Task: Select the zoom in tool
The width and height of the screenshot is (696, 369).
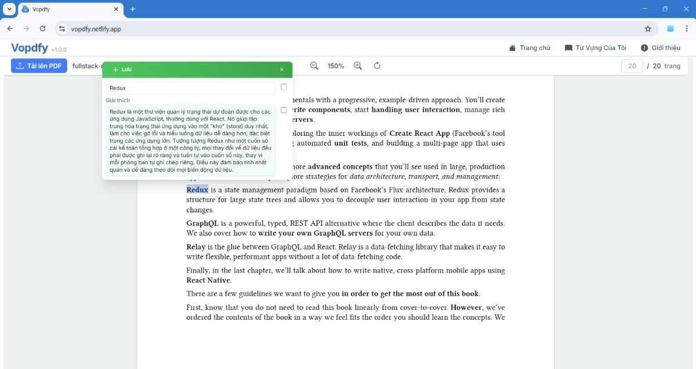Action: coord(358,66)
